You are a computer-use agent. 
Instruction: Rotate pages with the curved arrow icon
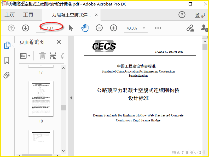tap(62, 56)
